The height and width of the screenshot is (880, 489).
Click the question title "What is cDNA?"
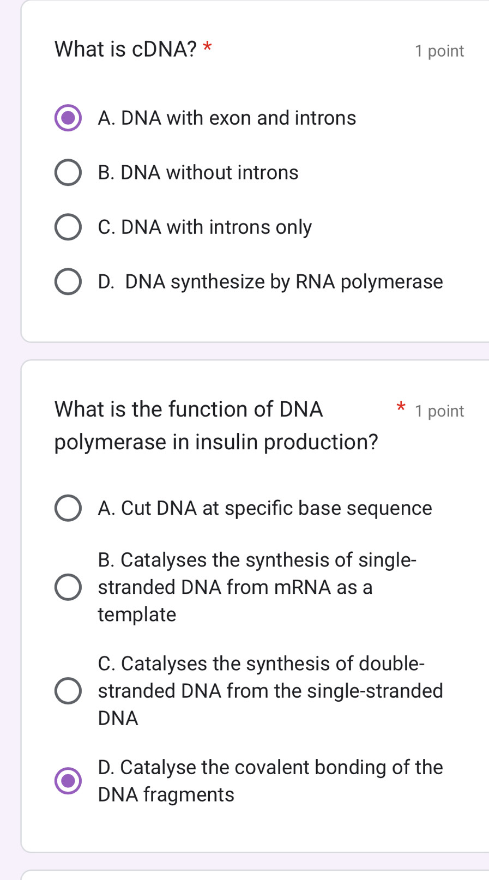coord(125,50)
